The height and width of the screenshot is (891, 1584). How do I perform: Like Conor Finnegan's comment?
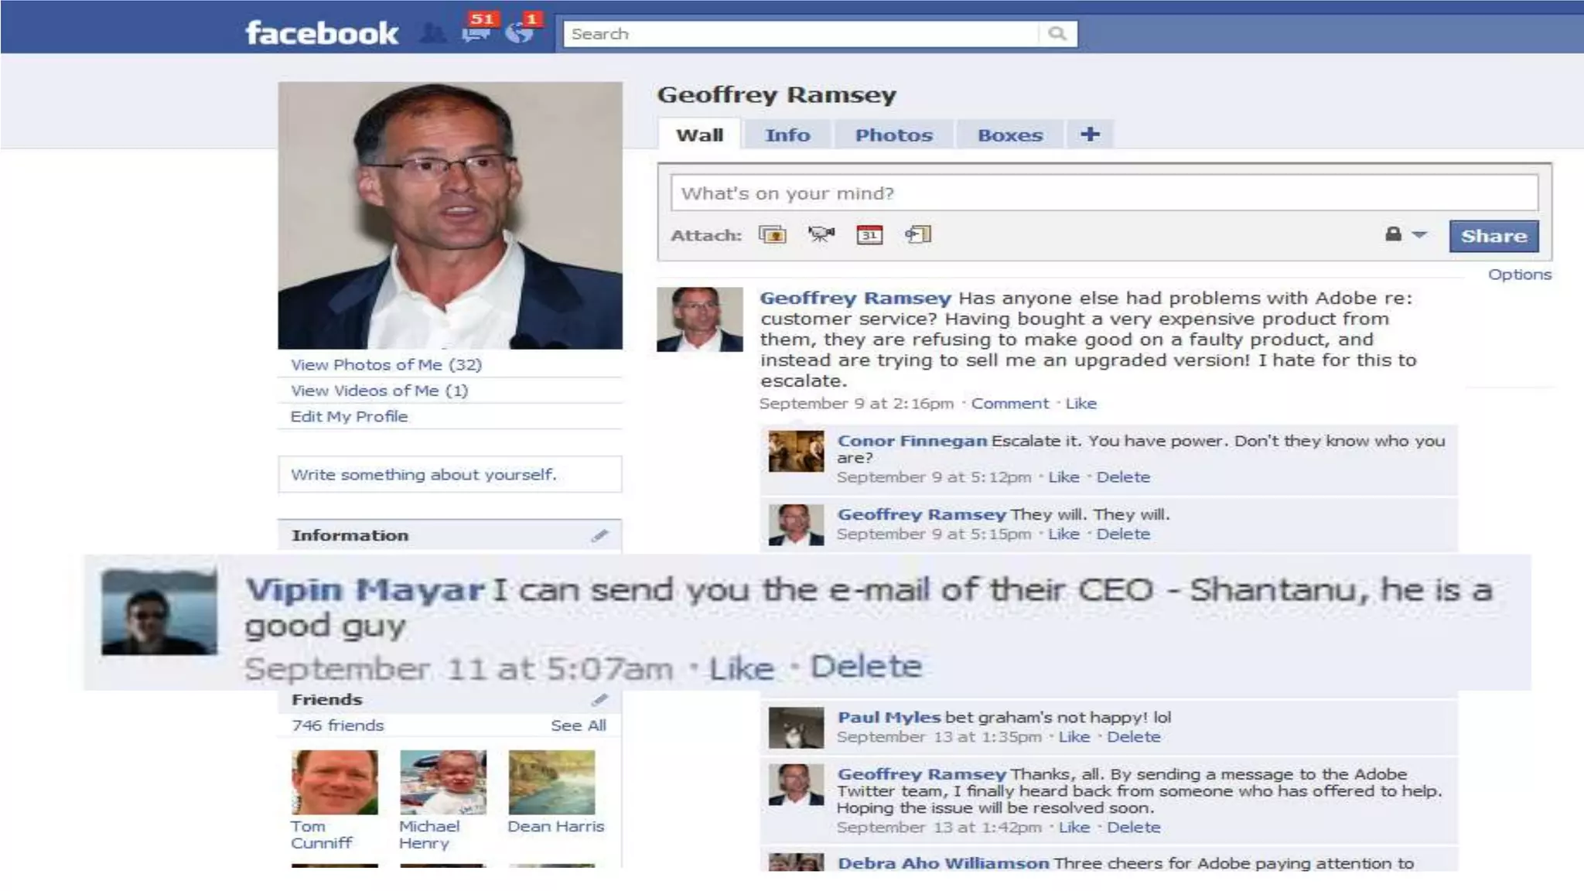tap(1063, 477)
